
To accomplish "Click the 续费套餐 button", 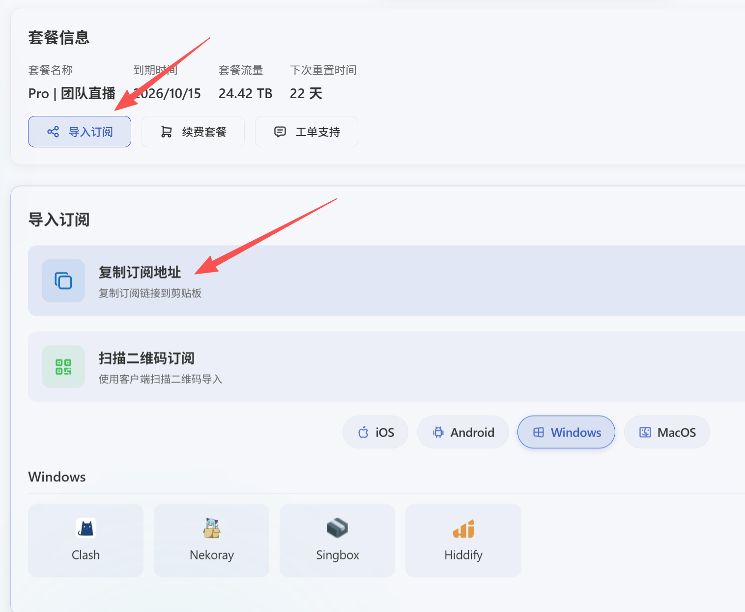I will (193, 132).
